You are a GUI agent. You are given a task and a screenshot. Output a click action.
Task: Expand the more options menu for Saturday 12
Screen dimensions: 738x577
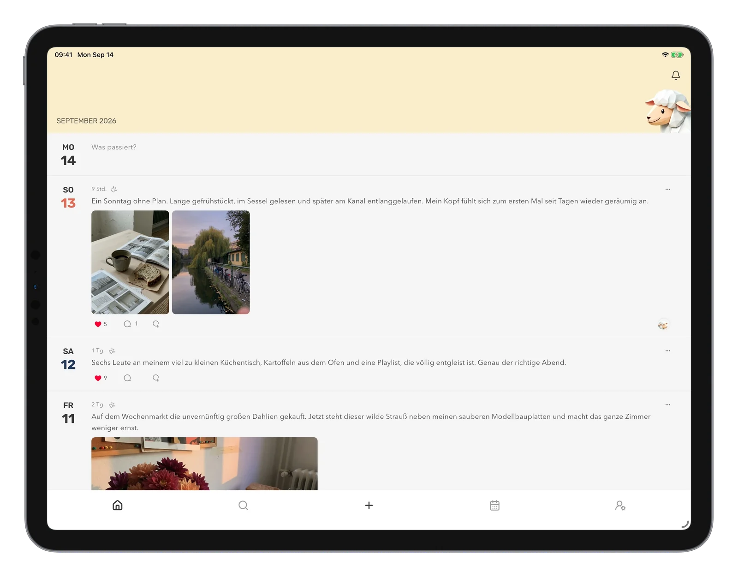click(x=667, y=351)
